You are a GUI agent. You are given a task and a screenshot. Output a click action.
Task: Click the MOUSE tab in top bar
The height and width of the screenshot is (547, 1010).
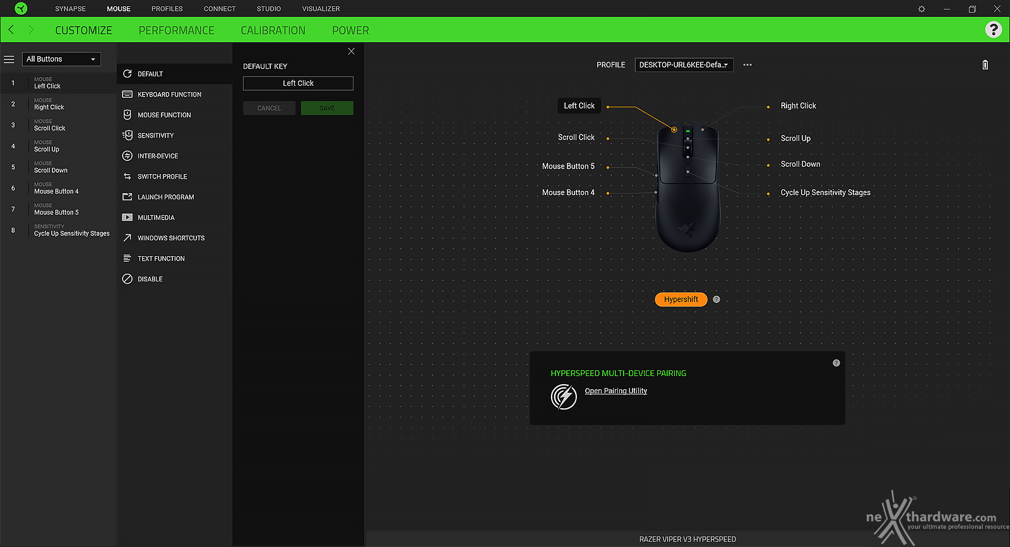119,9
